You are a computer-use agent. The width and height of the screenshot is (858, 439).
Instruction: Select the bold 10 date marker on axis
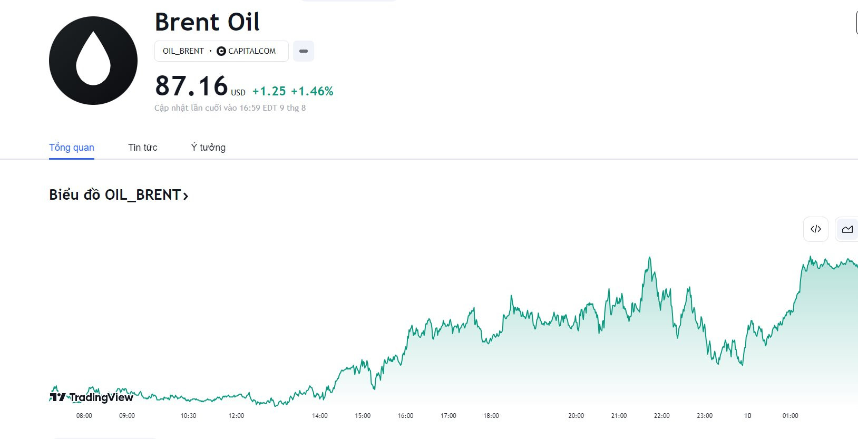747,416
